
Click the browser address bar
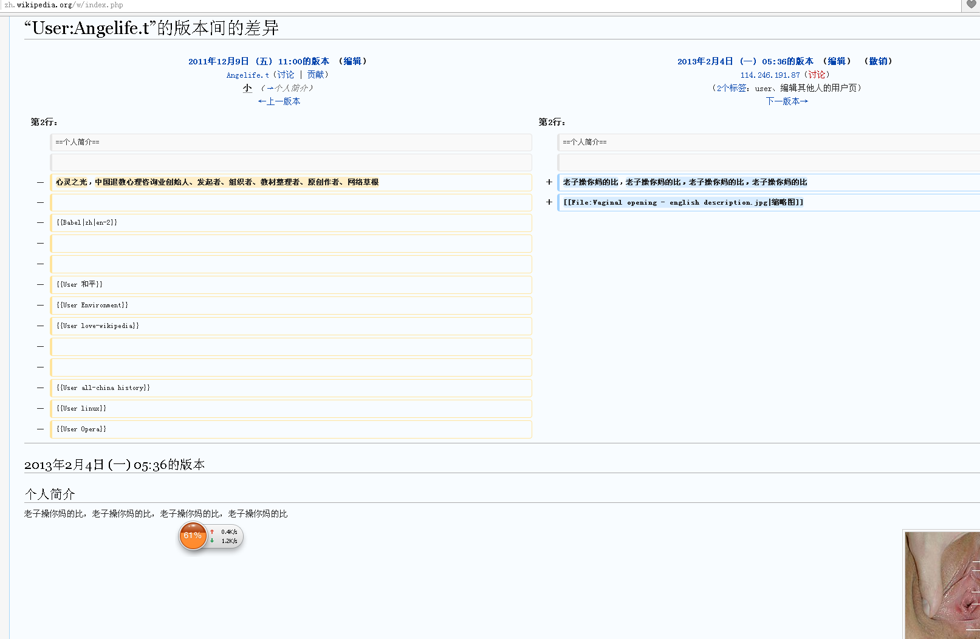(x=182, y=5)
